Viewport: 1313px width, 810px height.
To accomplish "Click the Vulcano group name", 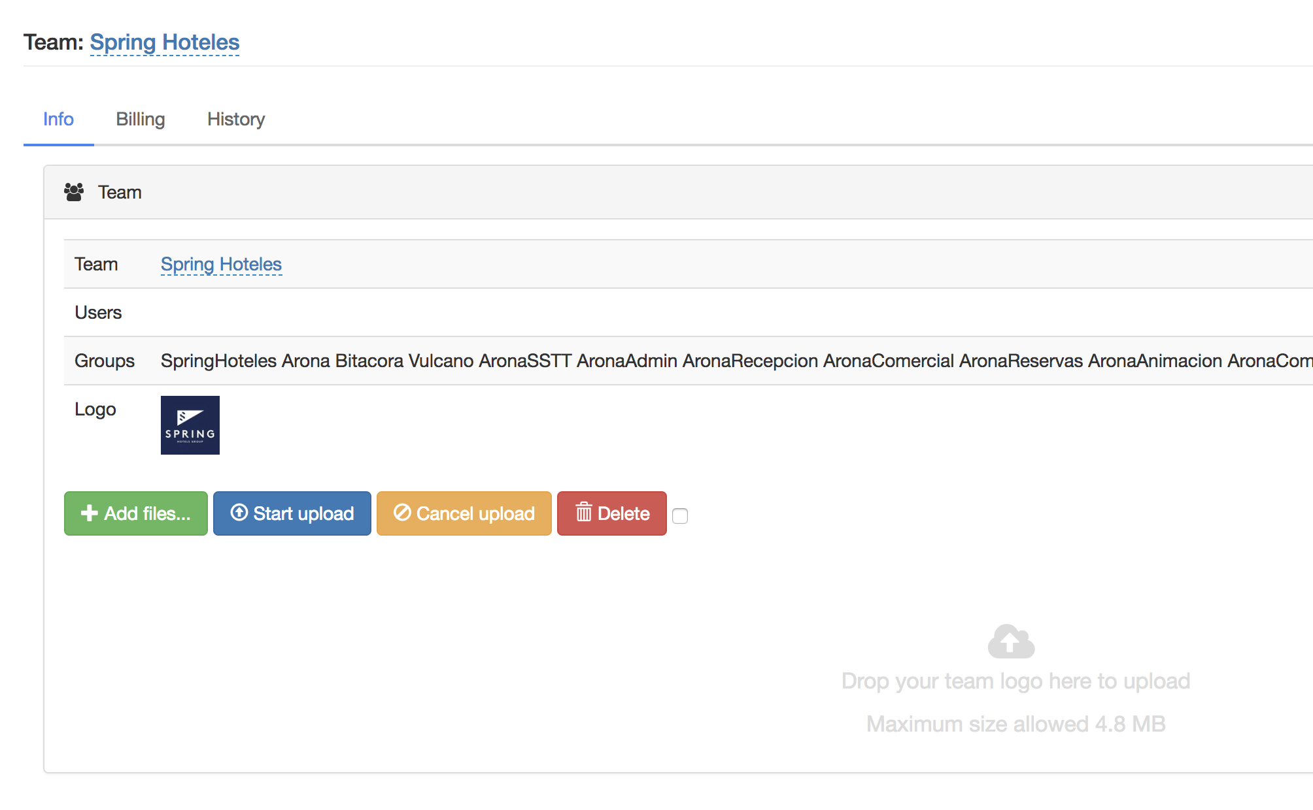I will pos(441,361).
